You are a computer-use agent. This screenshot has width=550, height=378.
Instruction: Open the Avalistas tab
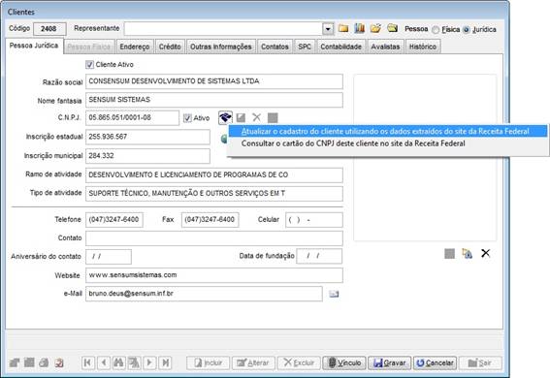point(385,47)
